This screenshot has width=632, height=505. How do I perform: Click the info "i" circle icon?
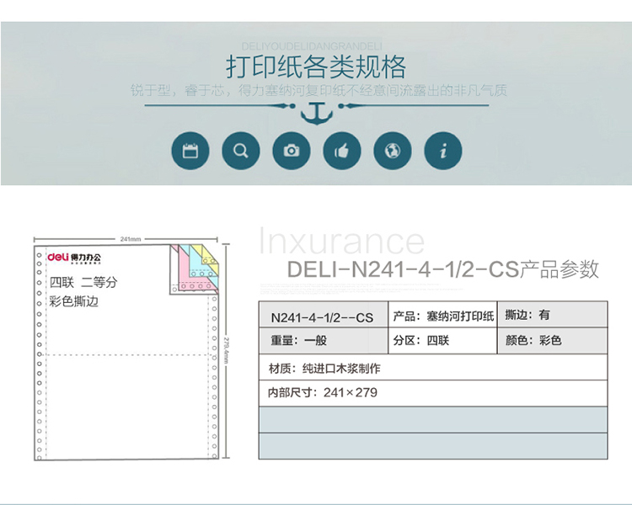(x=443, y=151)
